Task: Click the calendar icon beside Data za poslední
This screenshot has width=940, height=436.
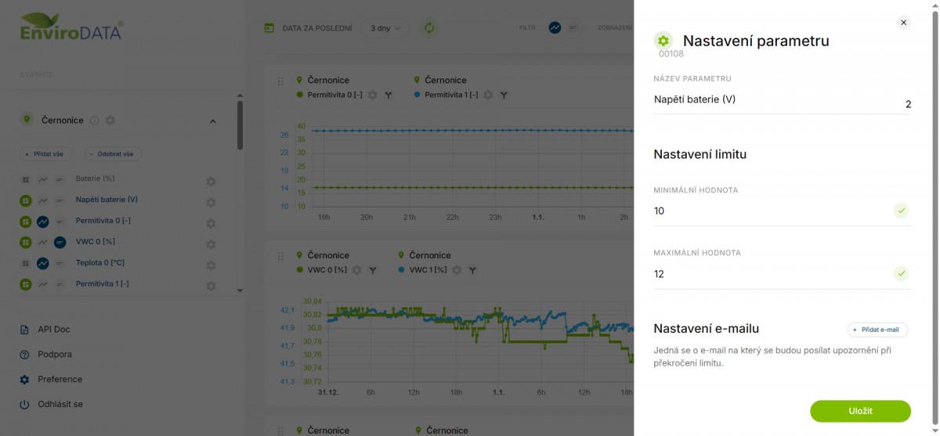Action: (269, 28)
